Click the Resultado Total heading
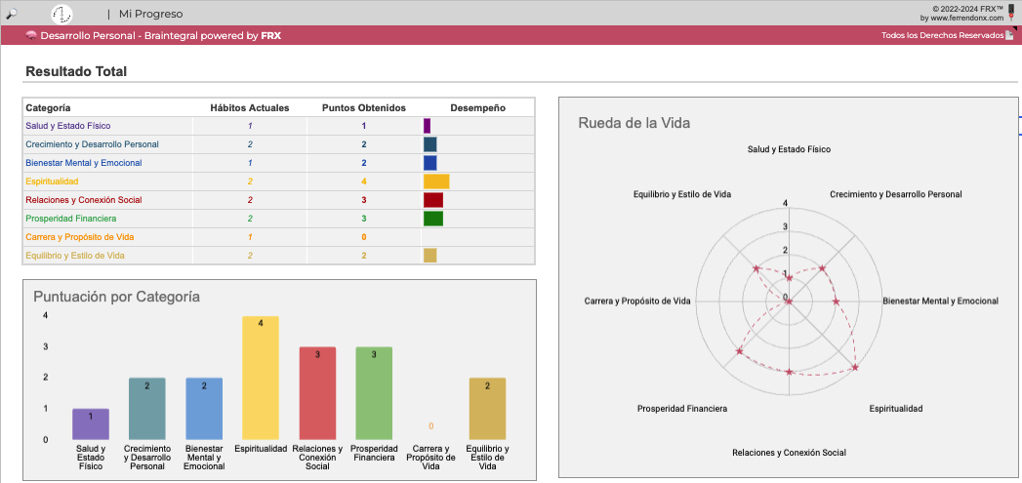This screenshot has height=483, width=1022. tap(76, 71)
